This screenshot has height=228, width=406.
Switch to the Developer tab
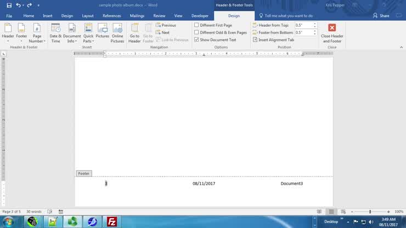(x=200, y=16)
